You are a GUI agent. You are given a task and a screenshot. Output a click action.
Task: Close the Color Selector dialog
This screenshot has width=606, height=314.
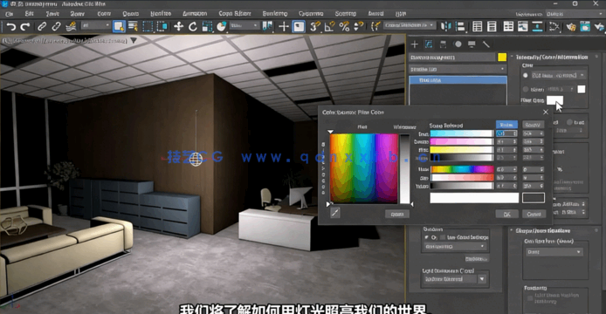(x=546, y=112)
